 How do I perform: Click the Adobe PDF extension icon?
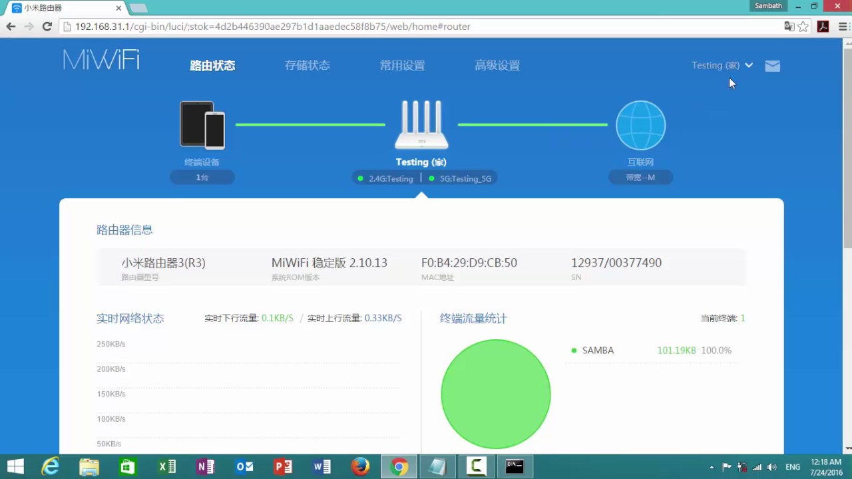(x=823, y=27)
